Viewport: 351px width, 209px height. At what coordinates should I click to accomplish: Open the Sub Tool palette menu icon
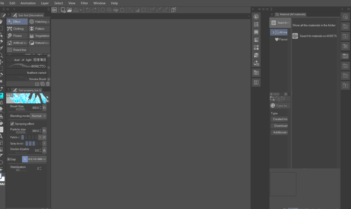(8, 15)
